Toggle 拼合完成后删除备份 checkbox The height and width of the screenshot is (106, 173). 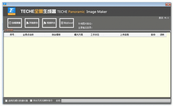[x=31, y=100]
